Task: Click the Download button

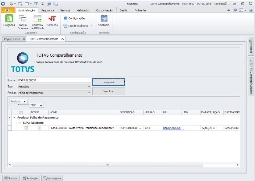Action: pyautogui.click(x=109, y=91)
